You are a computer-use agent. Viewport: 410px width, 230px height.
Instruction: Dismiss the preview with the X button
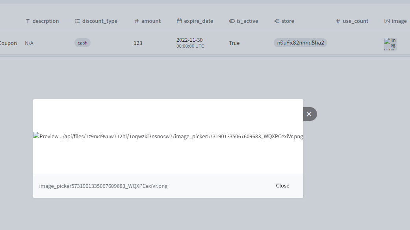click(309, 114)
